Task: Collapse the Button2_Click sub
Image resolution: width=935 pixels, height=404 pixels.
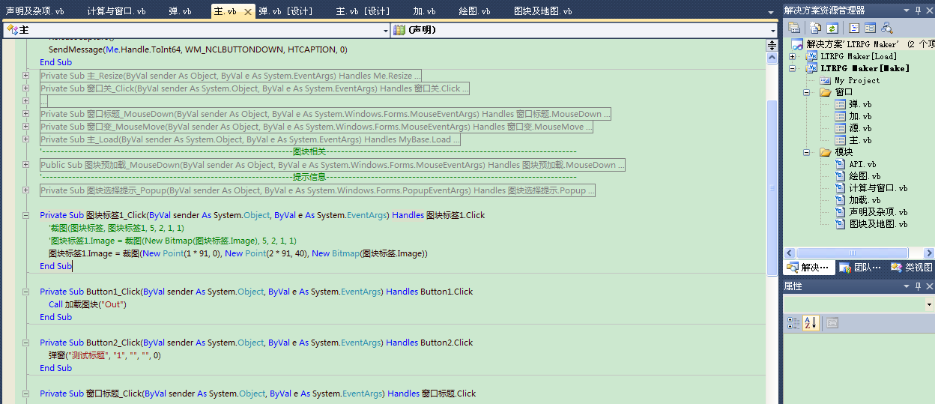Action: pyautogui.click(x=25, y=343)
